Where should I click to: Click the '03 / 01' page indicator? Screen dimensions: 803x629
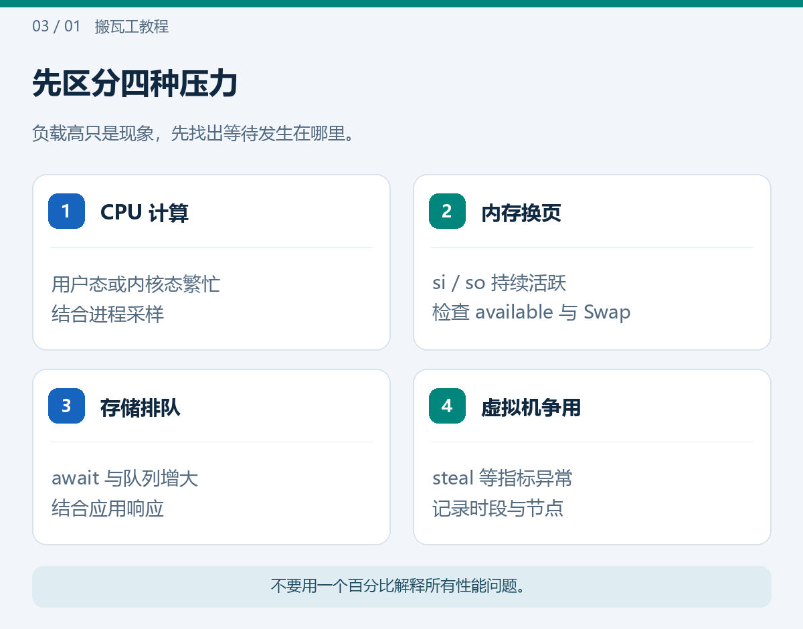[56, 27]
